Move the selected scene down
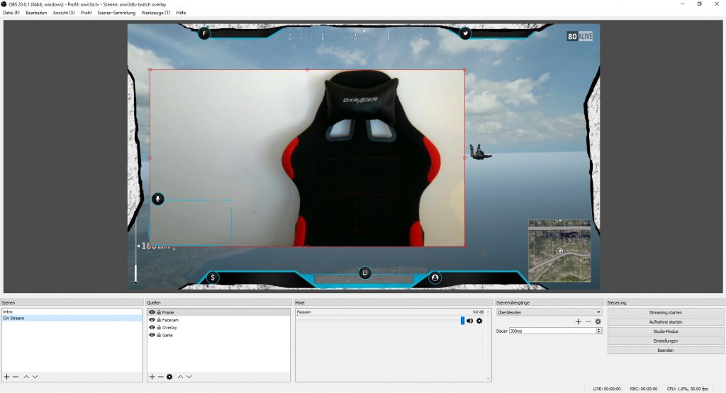This screenshot has width=726, height=393. point(35,377)
